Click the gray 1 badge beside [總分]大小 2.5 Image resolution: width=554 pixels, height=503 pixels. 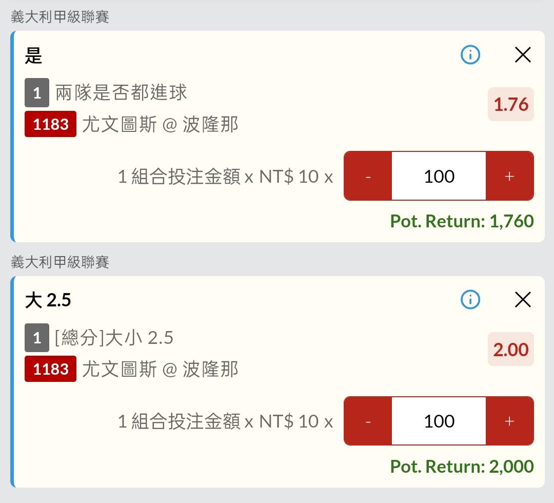point(37,338)
